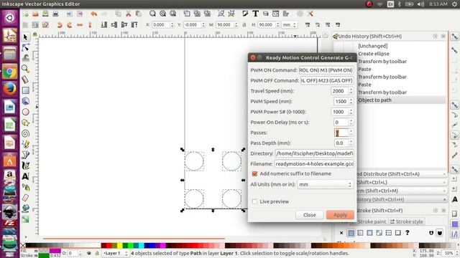Open toolbar unit mm dropdown
This screenshot has height=258, width=460.
click(x=289, y=25)
